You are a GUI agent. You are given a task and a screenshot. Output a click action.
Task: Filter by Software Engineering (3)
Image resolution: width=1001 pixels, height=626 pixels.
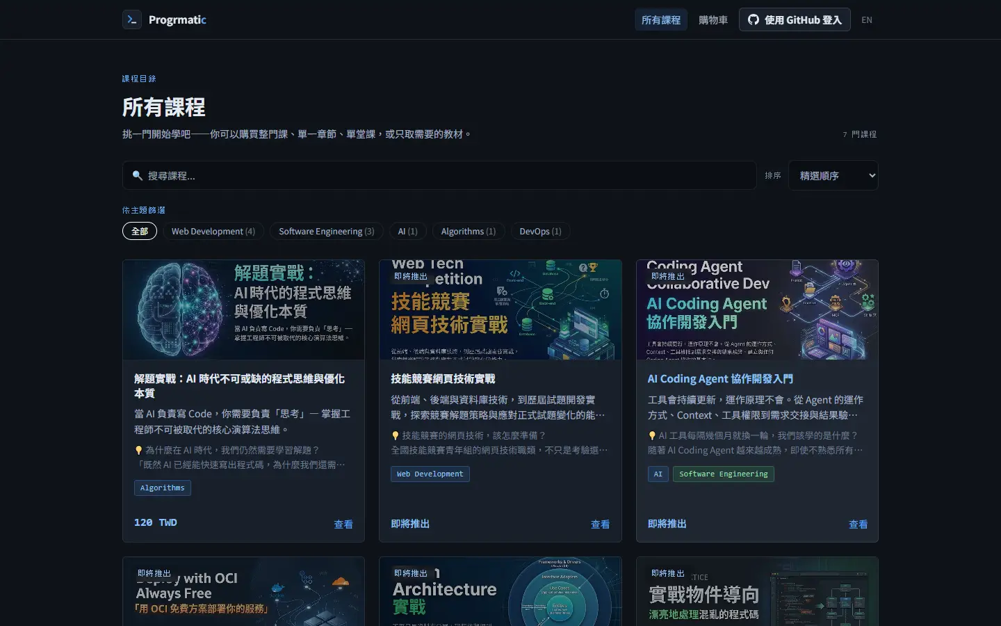(327, 231)
